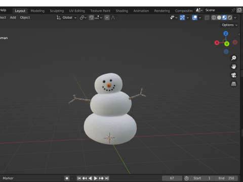The height and width of the screenshot is (182, 243).
Task: Open object type visibility dropdown
Action: (174, 18)
